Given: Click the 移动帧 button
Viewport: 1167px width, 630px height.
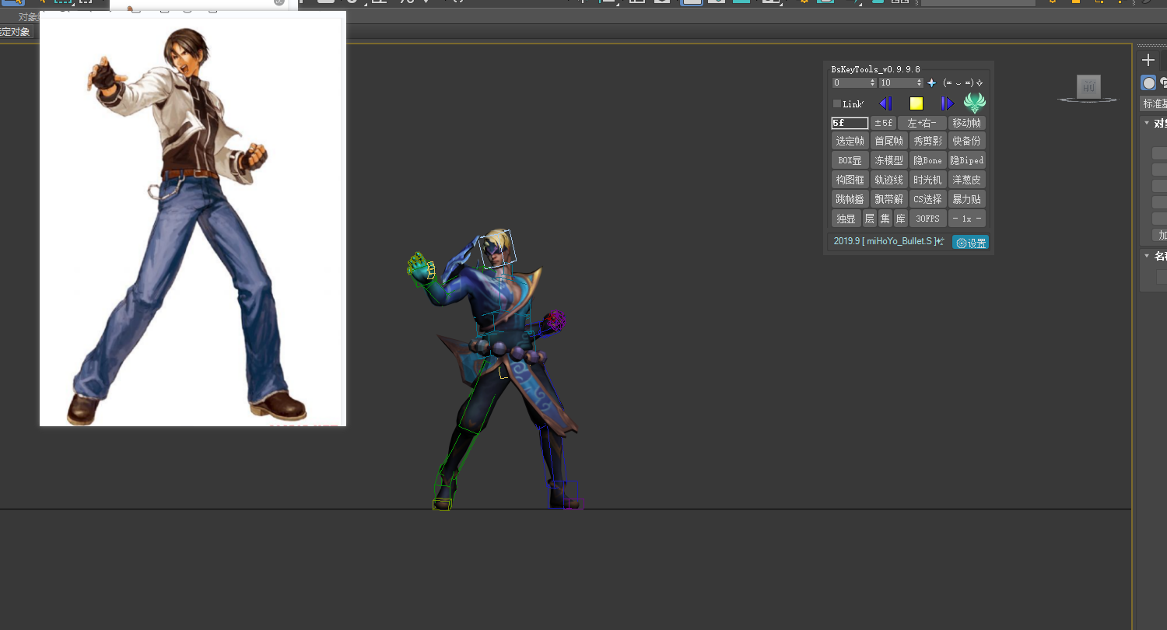Looking at the screenshot, I should pyautogui.click(x=967, y=123).
